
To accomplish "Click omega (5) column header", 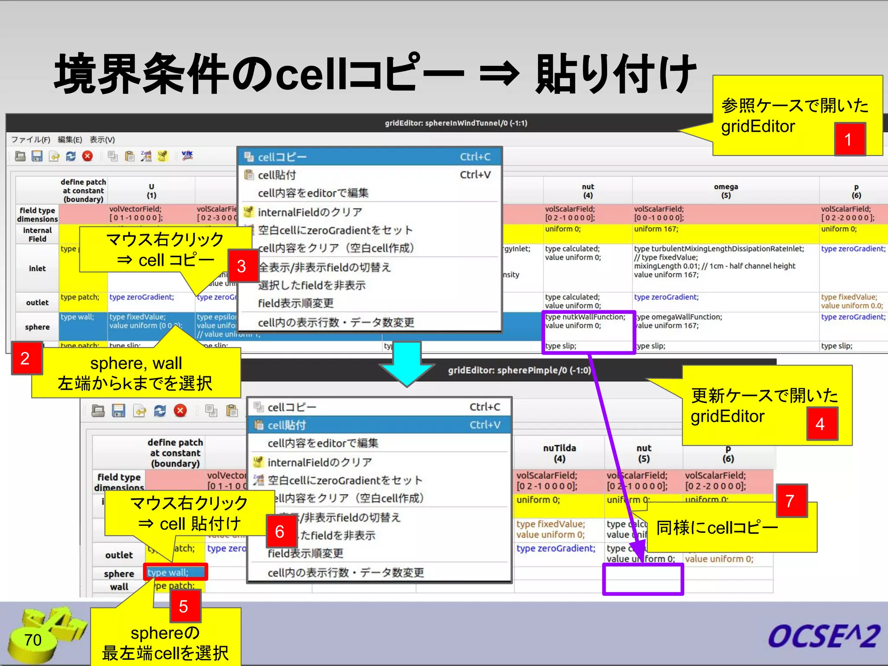I will point(726,191).
